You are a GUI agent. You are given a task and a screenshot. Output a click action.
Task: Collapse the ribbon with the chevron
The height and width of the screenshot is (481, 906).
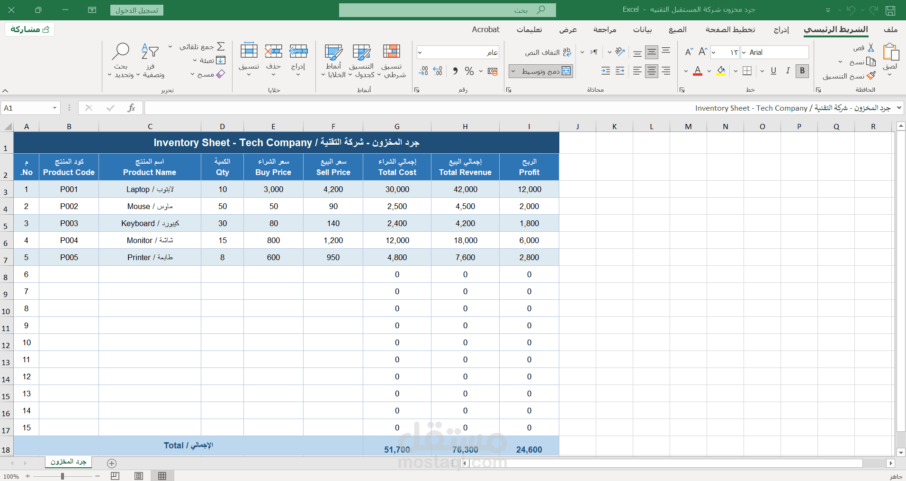(x=6, y=90)
